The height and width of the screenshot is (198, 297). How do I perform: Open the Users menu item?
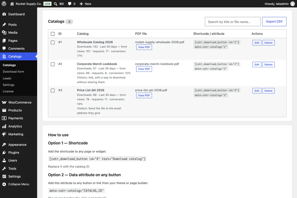click(x=19, y=161)
